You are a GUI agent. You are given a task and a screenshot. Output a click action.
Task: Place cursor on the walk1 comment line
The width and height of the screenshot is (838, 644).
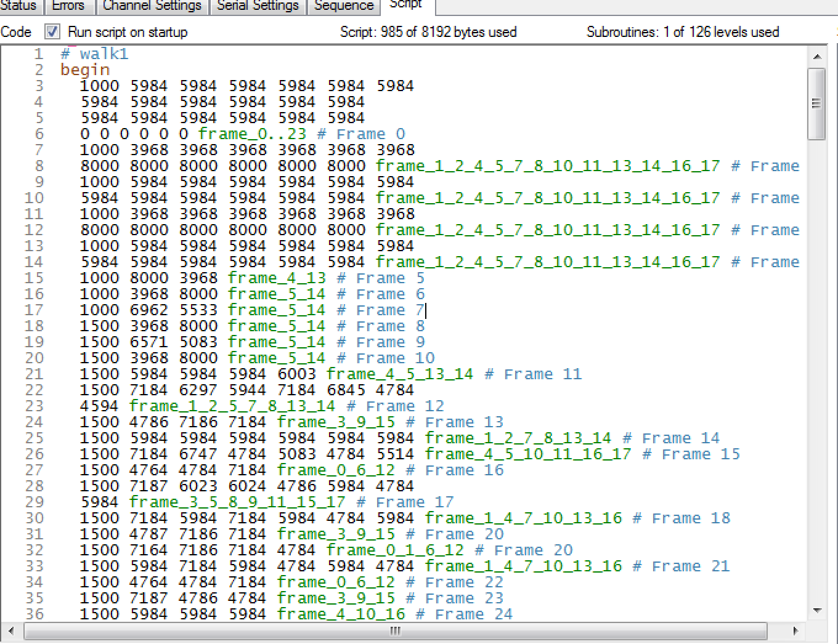pyautogui.click(x=96, y=54)
